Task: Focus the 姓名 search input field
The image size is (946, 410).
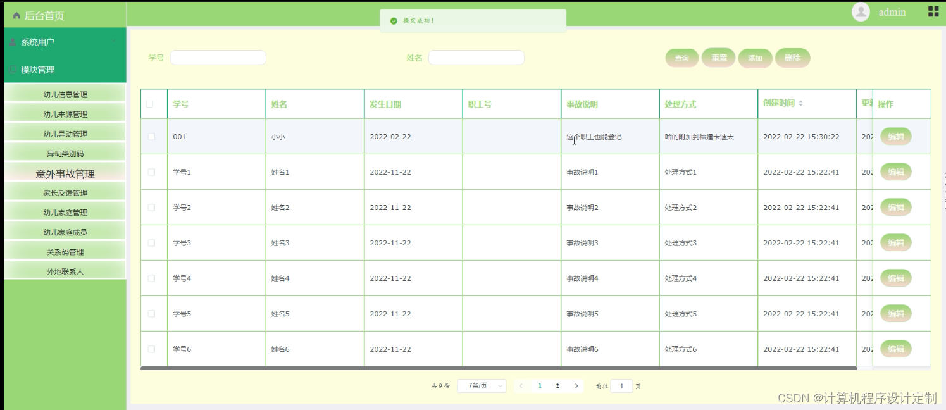Action: pos(476,58)
